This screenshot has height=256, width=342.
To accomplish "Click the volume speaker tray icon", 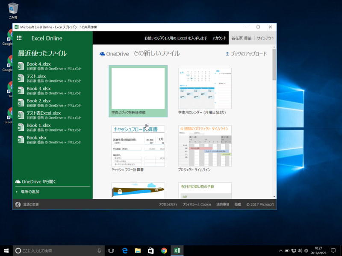I will 300,251.
